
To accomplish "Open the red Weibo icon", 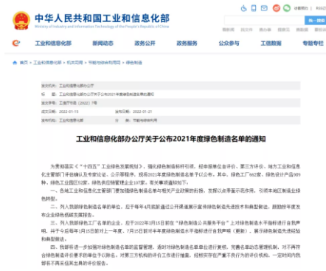I will (277, 8).
